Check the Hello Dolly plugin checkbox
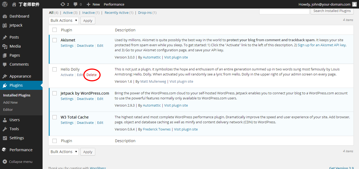The image size is (359, 169). [55, 69]
